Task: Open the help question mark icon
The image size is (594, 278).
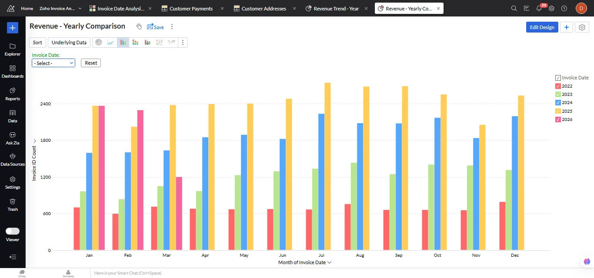Action: [564, 8]
